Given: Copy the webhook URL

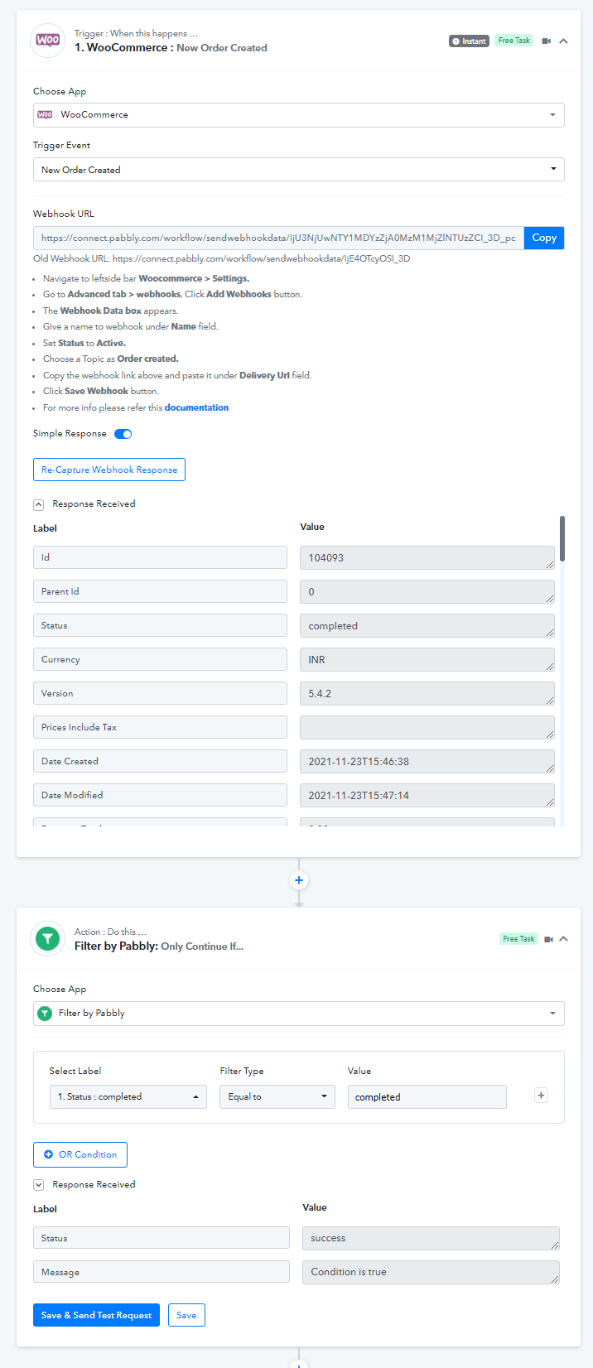Looking at the screenshot, I should click(x=544, y=238).
